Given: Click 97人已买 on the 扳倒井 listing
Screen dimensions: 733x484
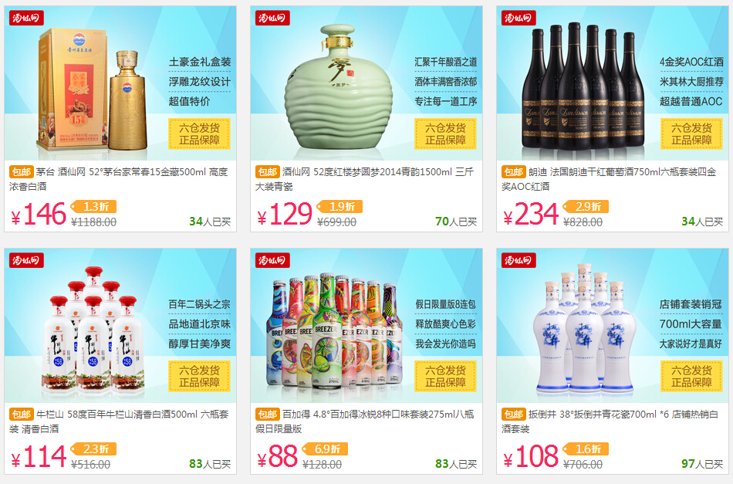Looking at the screenshot, I should [702, 464].
